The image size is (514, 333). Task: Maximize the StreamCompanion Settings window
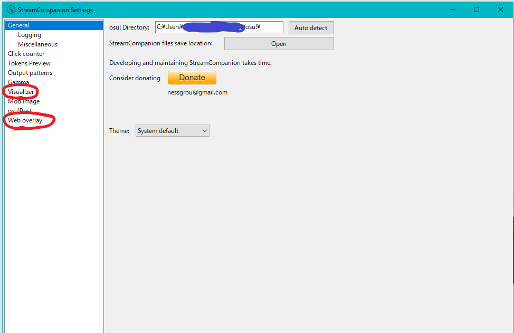477,10
